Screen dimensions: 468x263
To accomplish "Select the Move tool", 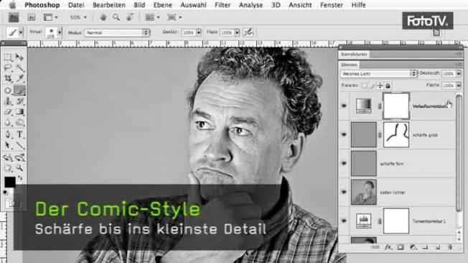I will [19, 57].
